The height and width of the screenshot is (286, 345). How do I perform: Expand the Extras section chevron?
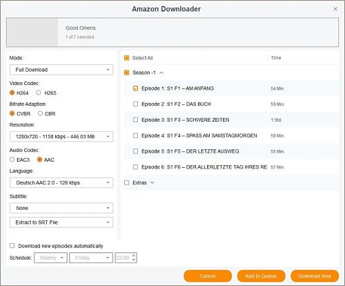[152, 182]
